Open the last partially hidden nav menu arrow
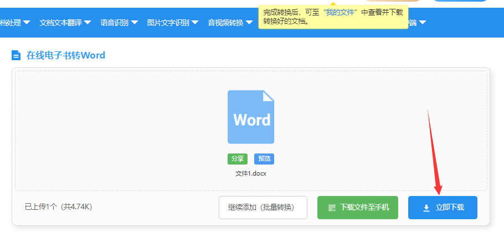The height and width of the screenshot is (233, 504). (423, 23)
